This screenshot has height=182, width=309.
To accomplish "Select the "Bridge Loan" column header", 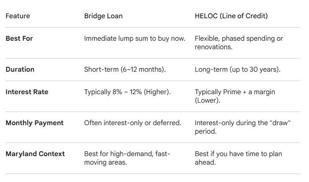I will [102, 16].
